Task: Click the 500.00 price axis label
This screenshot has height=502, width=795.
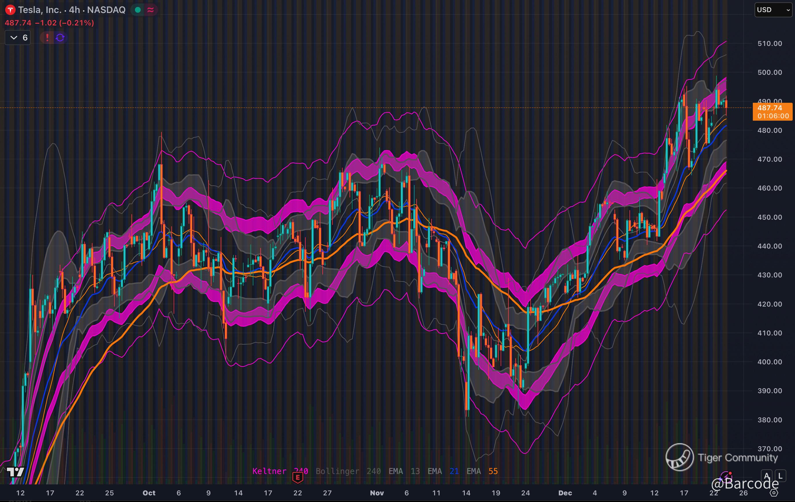Action: tap(770, 72)
